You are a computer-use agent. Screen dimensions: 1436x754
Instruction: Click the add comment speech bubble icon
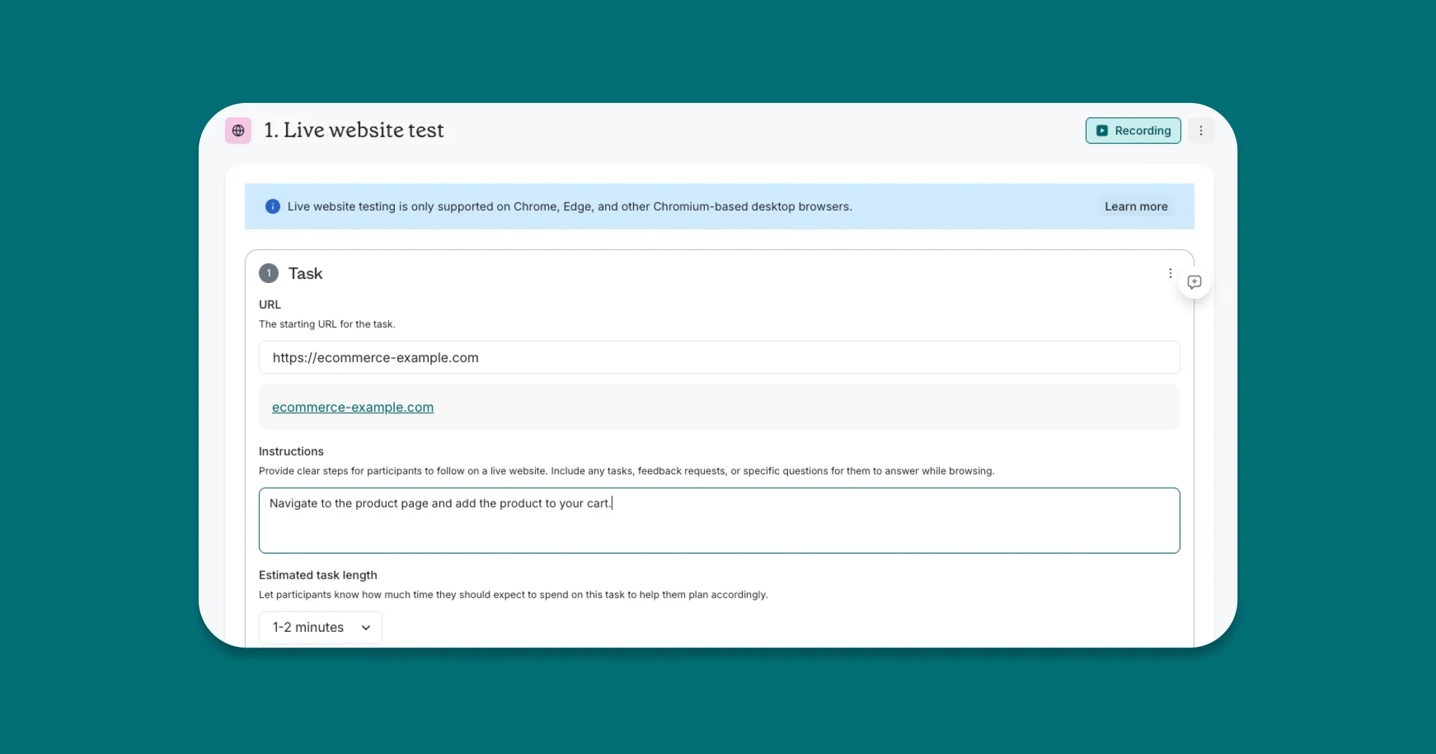(1194, 282)
